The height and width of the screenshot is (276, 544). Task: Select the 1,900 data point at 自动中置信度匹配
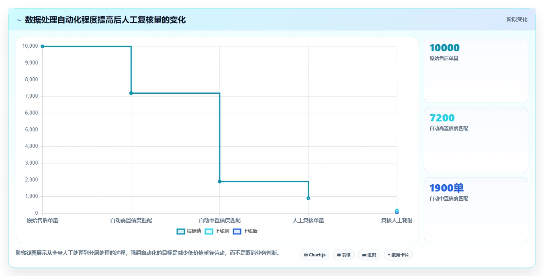[220, 181]
